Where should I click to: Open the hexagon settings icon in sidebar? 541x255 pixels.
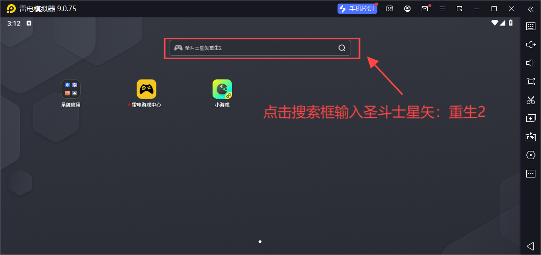point(530,155)
